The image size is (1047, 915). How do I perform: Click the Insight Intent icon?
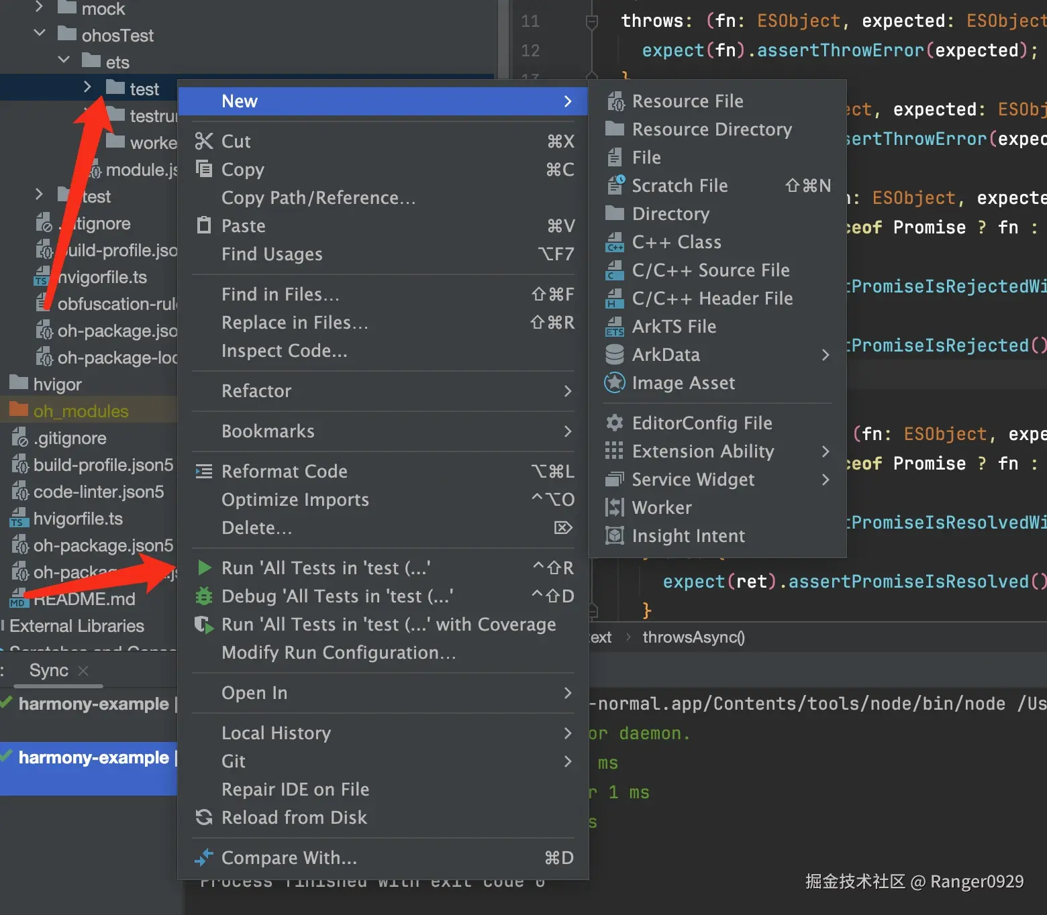click(x=615, y=535)
